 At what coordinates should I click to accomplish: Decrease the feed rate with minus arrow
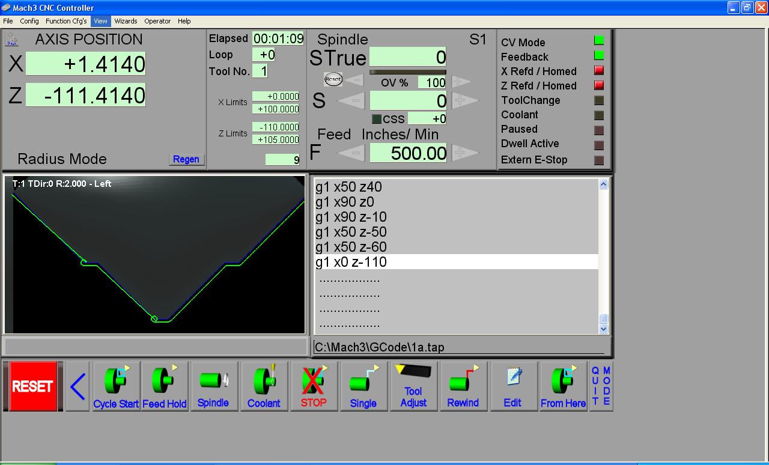click(x=355, y=153)
